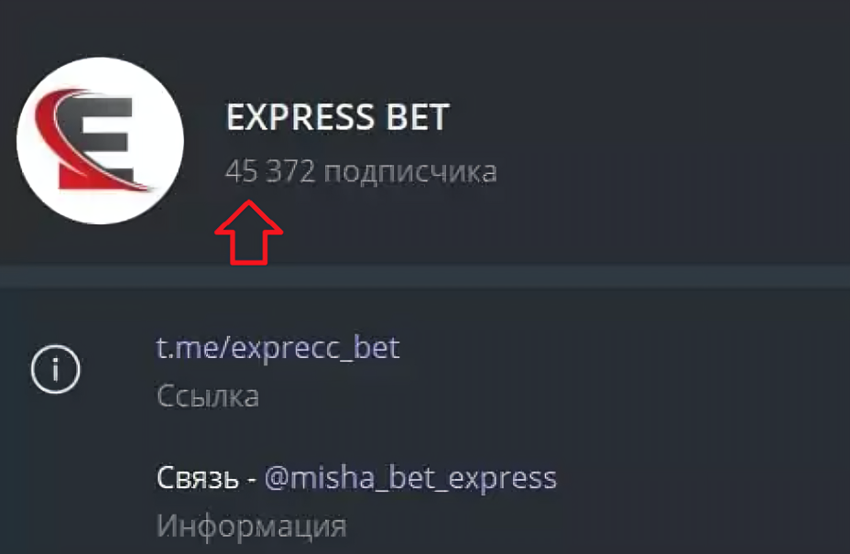
Task: Click the EXPRESS BET channel title
Action: tap(338, 117)
